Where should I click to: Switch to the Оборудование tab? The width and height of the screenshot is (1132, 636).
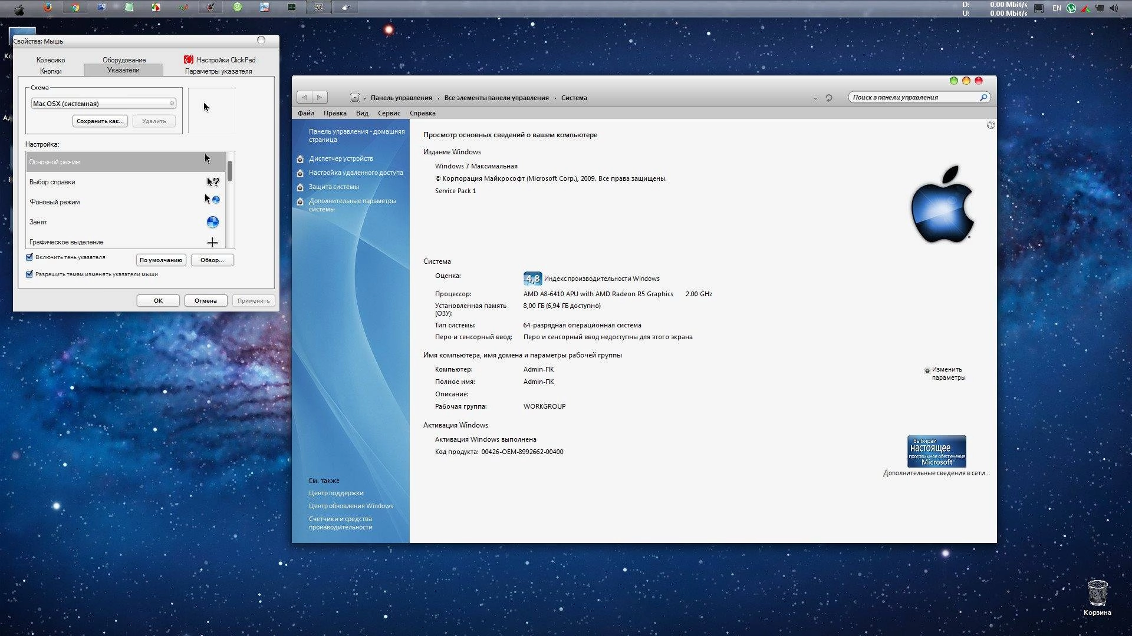[124, 60]
